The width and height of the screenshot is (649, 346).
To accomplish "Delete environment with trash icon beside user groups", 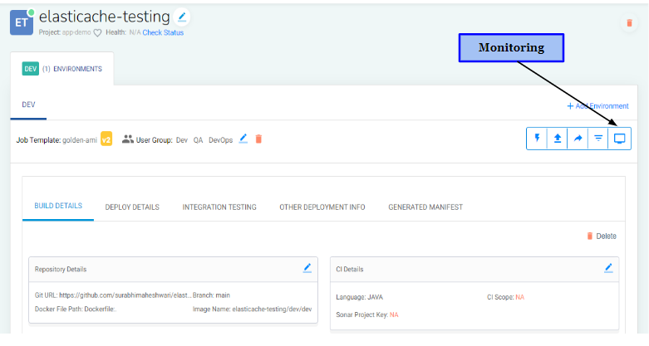I will pyautogui.click(x=258, y=139).
